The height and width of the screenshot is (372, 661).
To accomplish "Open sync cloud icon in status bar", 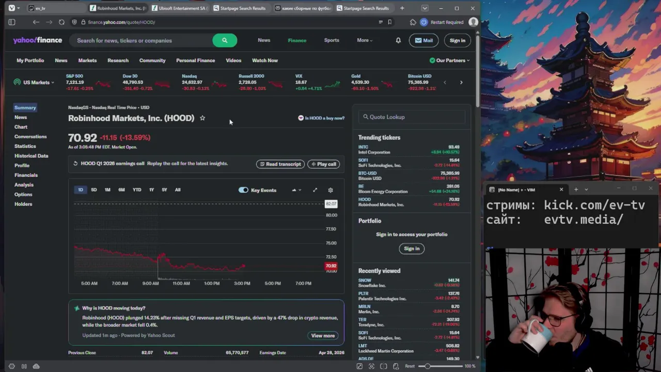I will coord(36,366).
